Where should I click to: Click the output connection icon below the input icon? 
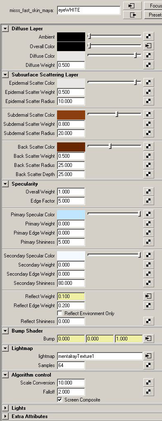pyautogui.click(x=132, y=15)
